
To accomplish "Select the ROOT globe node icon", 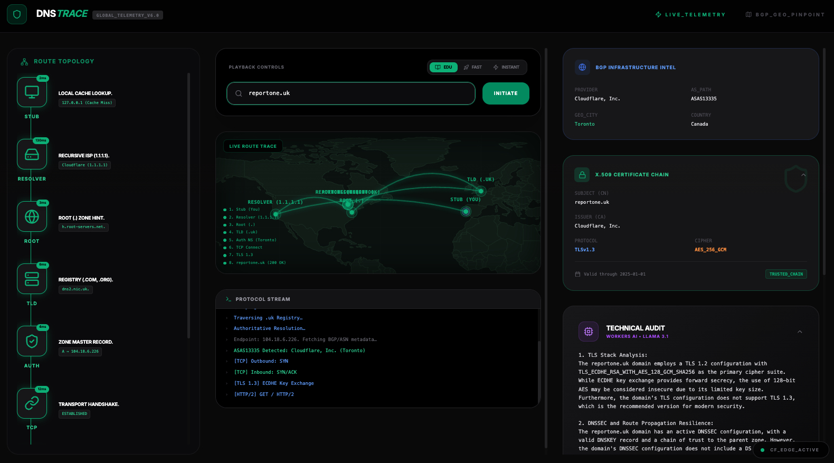I will [x=32, y=216].
